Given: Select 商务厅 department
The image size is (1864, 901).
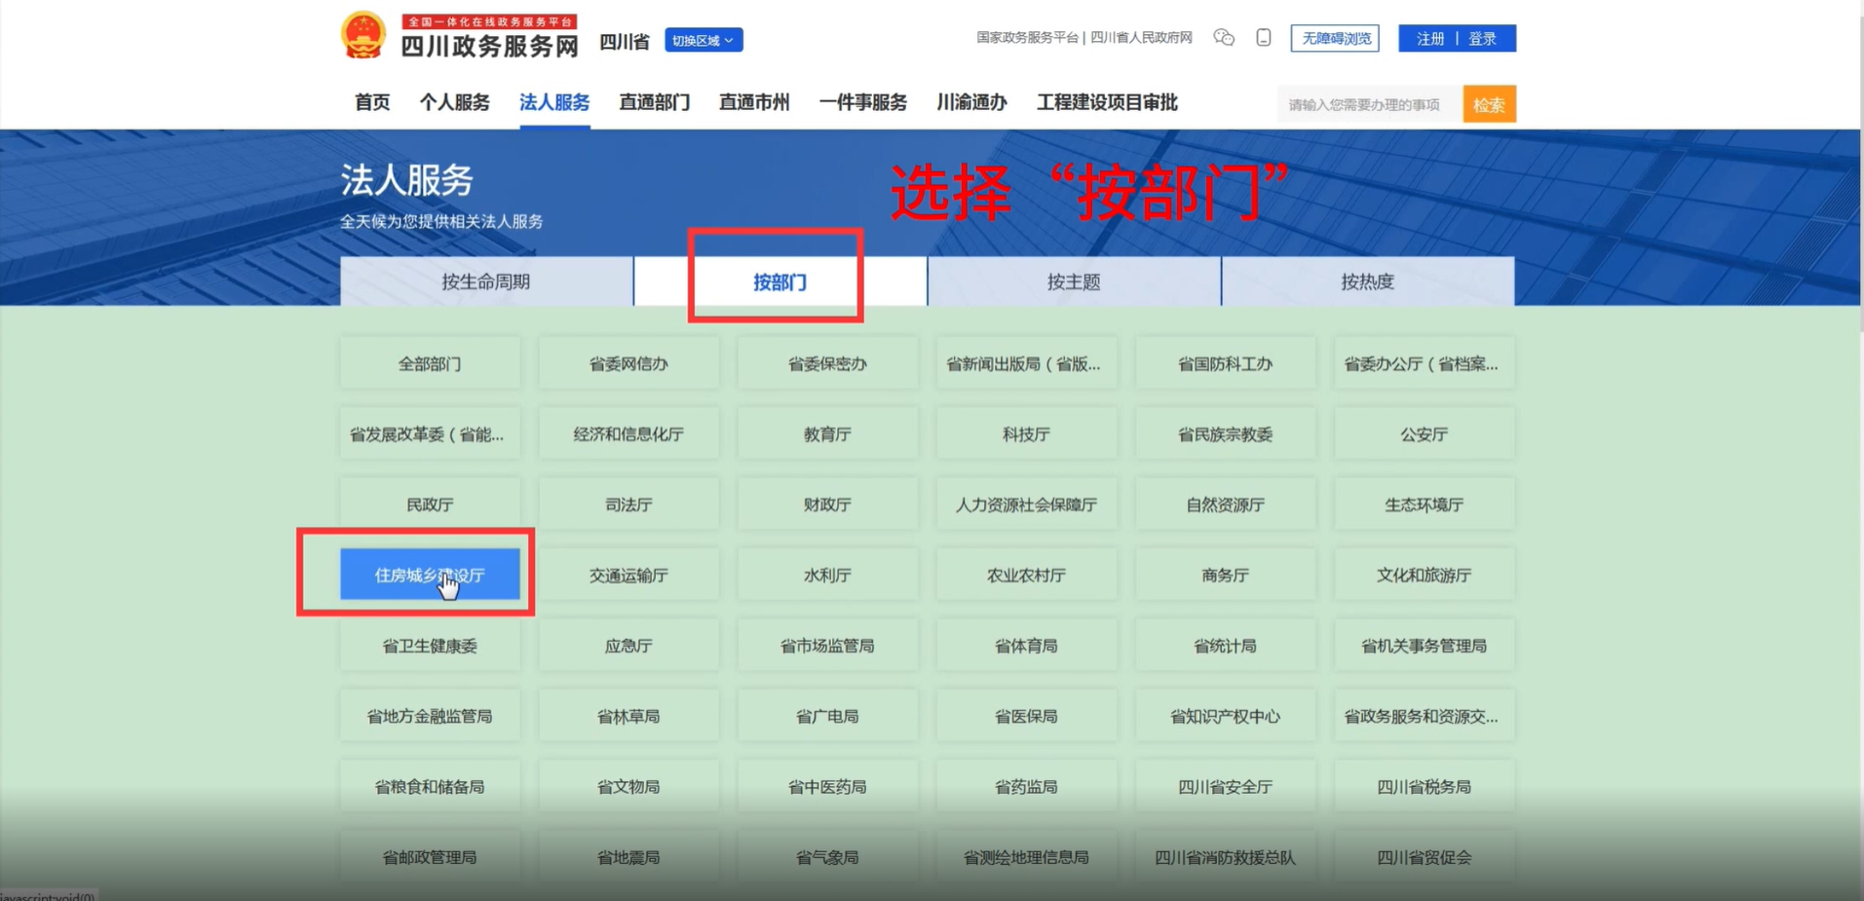Looking at the screenshot, I should 1225,575.
